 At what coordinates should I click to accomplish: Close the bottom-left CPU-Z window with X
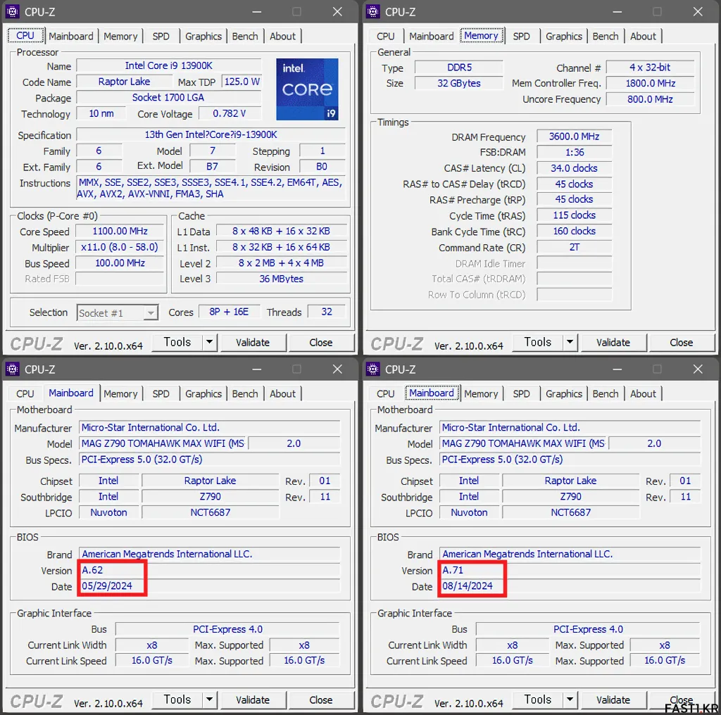337,369
